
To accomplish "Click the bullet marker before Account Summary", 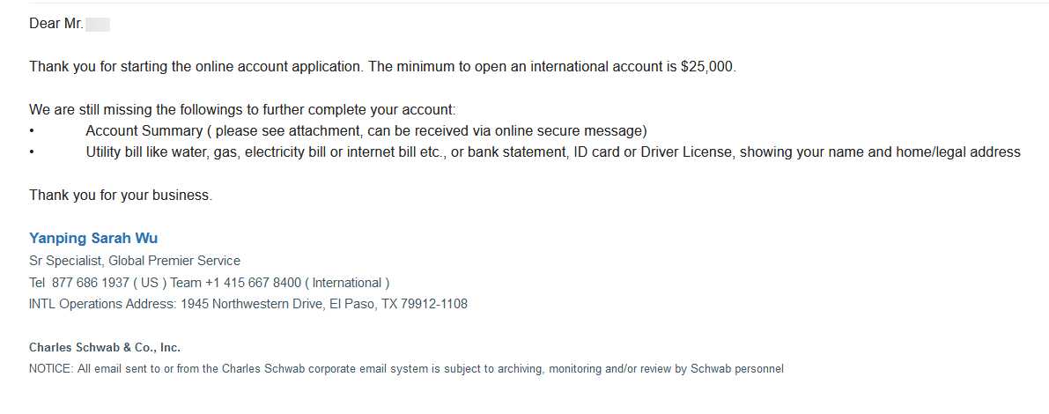I will coord(32,131).
